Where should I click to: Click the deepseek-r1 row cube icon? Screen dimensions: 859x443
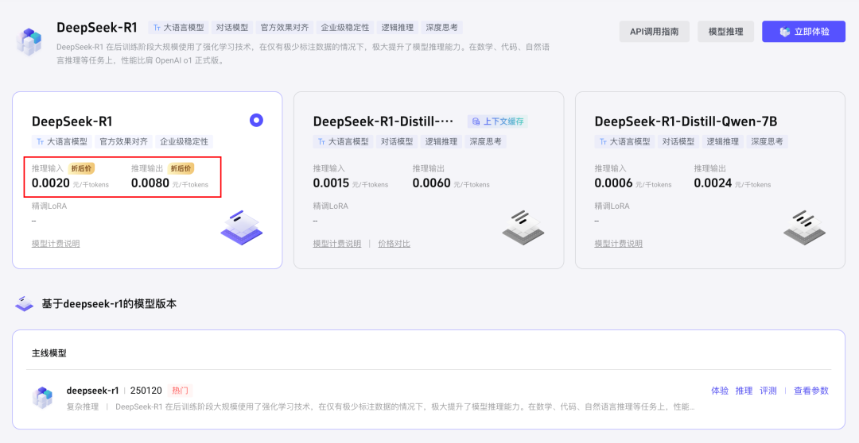click(42, 398)
